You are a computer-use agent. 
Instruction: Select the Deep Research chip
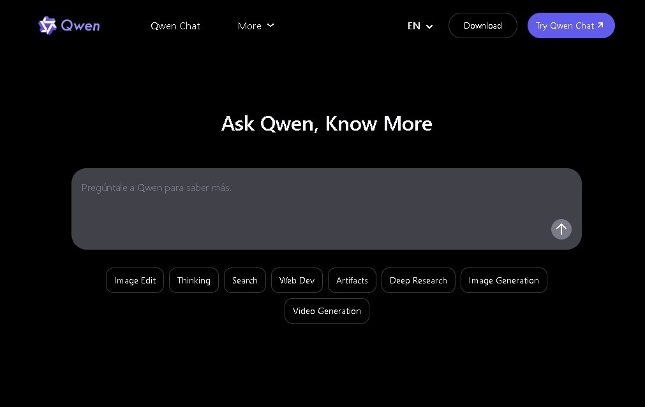pyautogui.click(x=419, y=280)
